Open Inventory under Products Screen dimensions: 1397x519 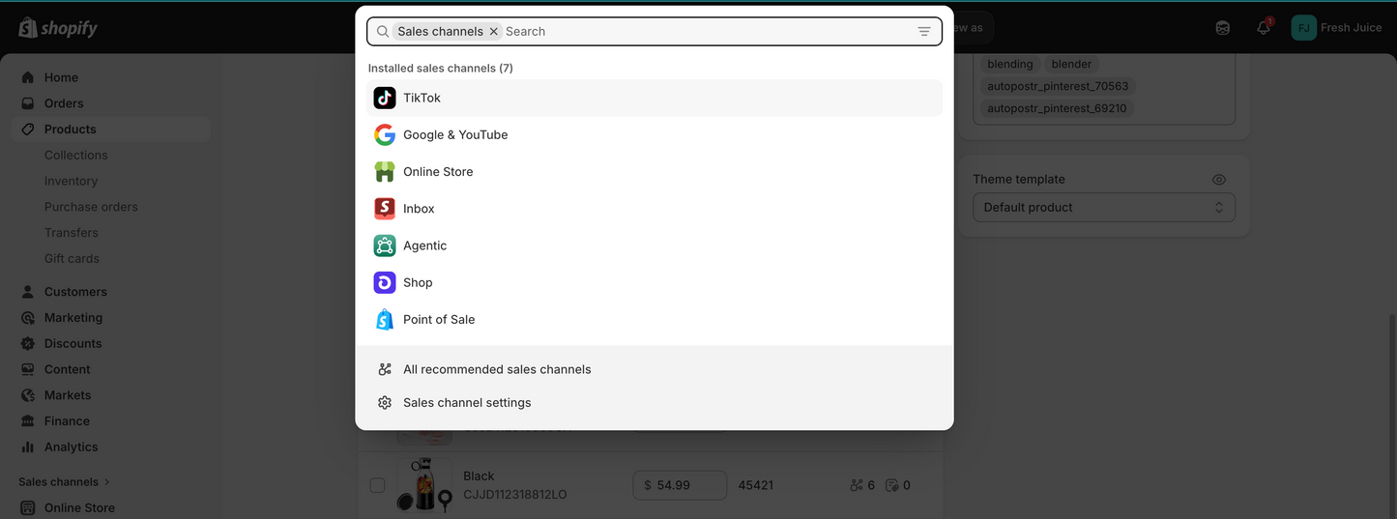(71, 181)
